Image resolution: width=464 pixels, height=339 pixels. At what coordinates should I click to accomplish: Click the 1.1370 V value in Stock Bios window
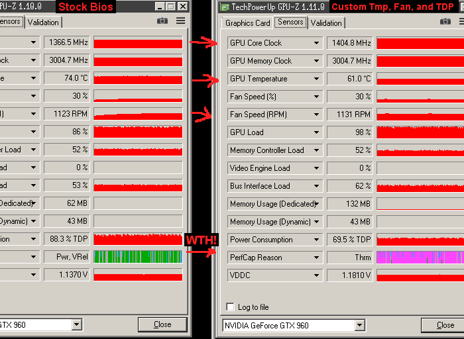pyautogui.click(x=67, y=275)
